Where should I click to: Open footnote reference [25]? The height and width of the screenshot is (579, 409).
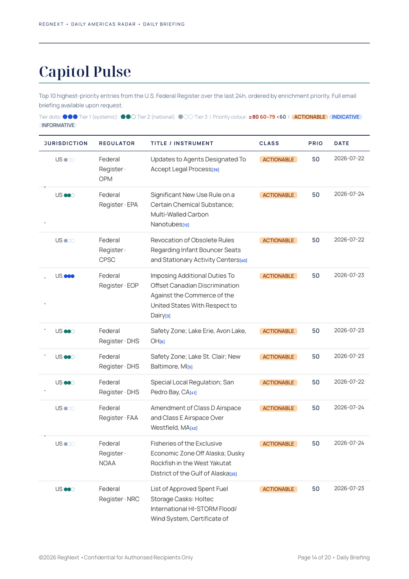[233, 474]
